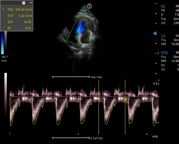This screenshot has height=144, width=179.
Task: Select the right yellow vertical caliper line
Action: point(125,107)
